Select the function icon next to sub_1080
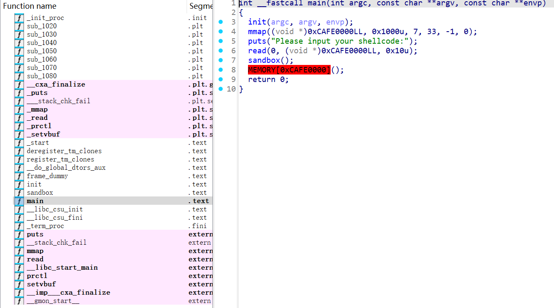Screen dimensions: 554x308 19,76
